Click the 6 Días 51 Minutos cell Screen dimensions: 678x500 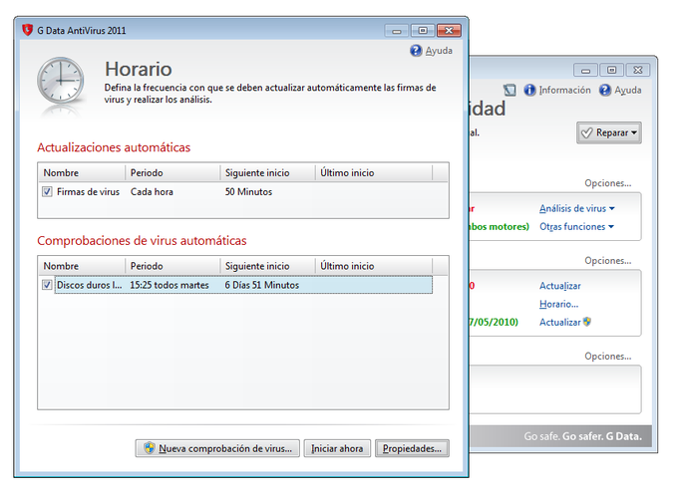[262, 285]
